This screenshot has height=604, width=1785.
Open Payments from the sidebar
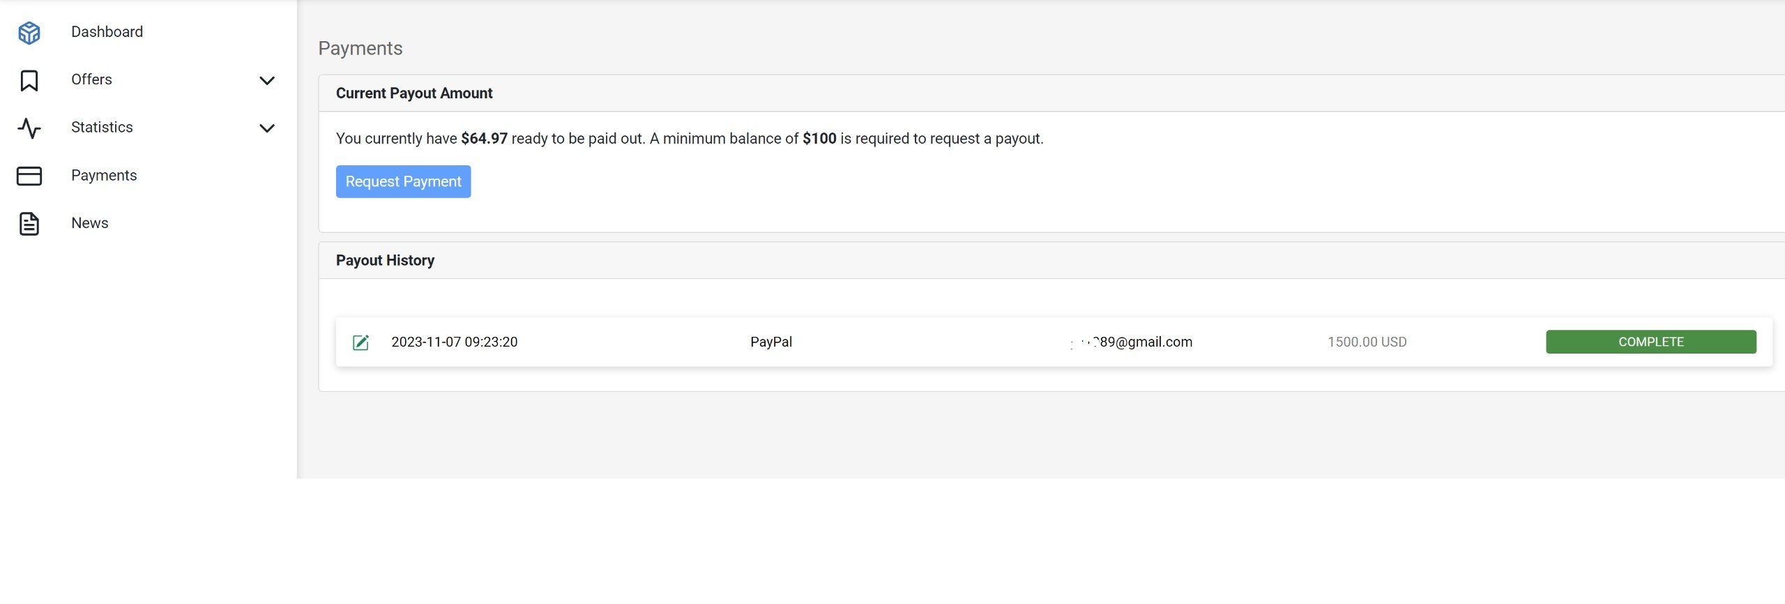click(x=104, y=176)
